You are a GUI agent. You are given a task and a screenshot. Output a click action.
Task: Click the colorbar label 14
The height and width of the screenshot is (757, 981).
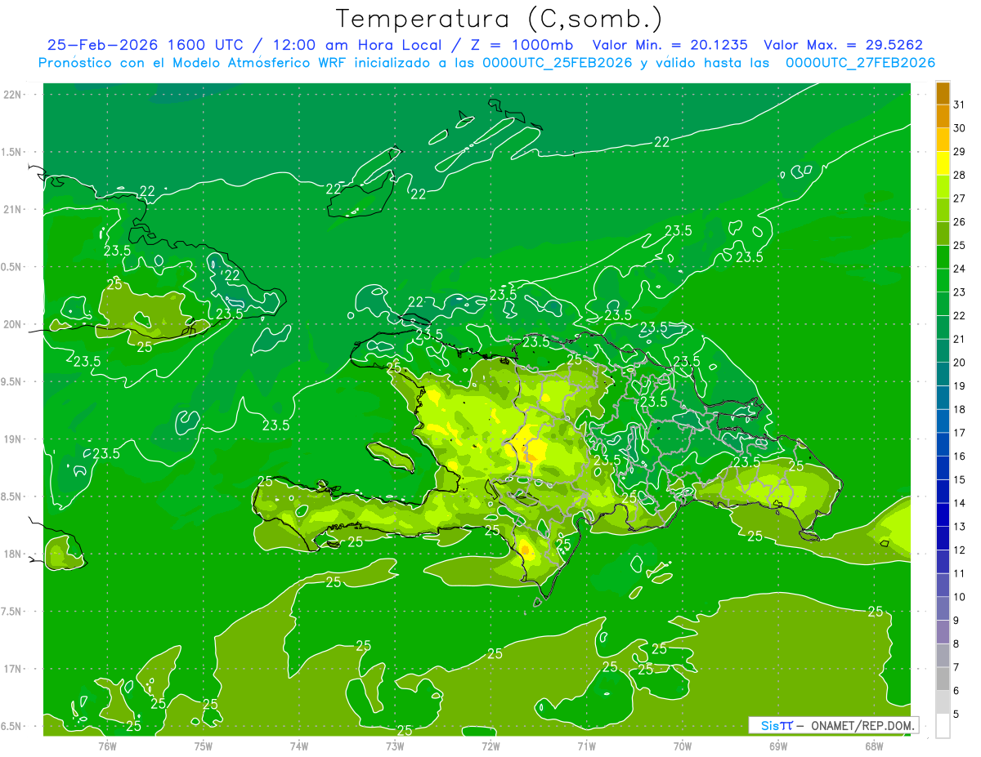960,503
